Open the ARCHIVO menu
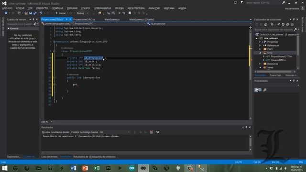This screenshot has height=172, width=306. (x=7, y=8)
